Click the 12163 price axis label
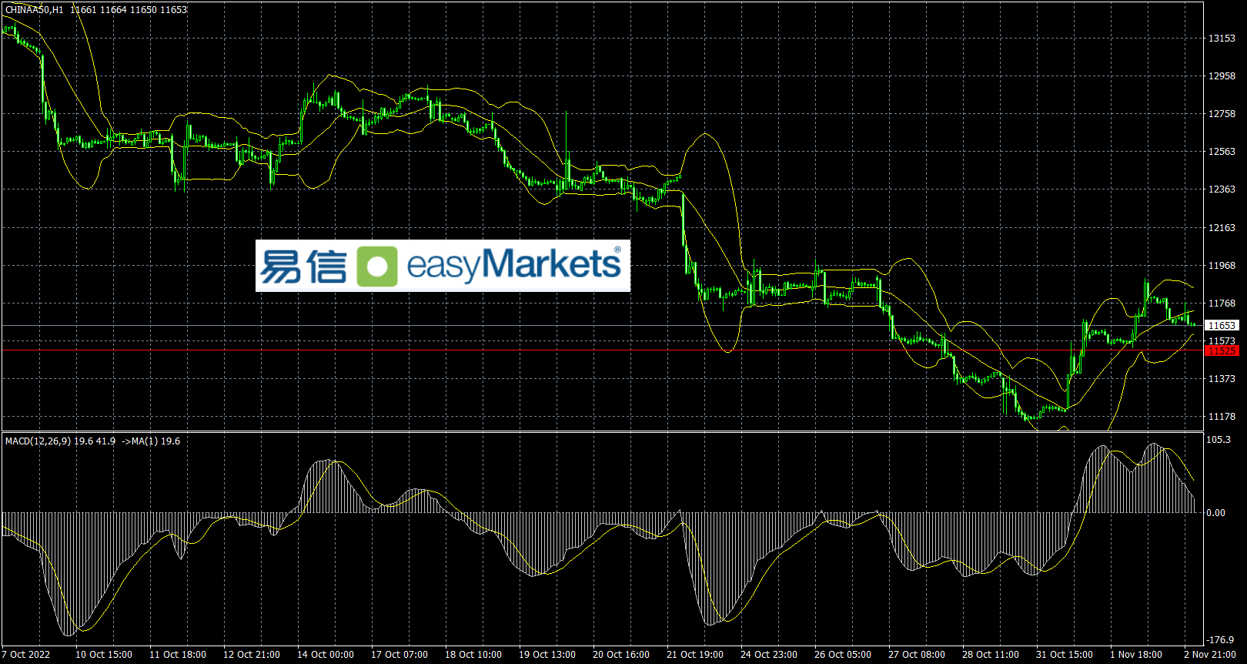This screenshot has width=1247, height=664. click(1222, 228)
